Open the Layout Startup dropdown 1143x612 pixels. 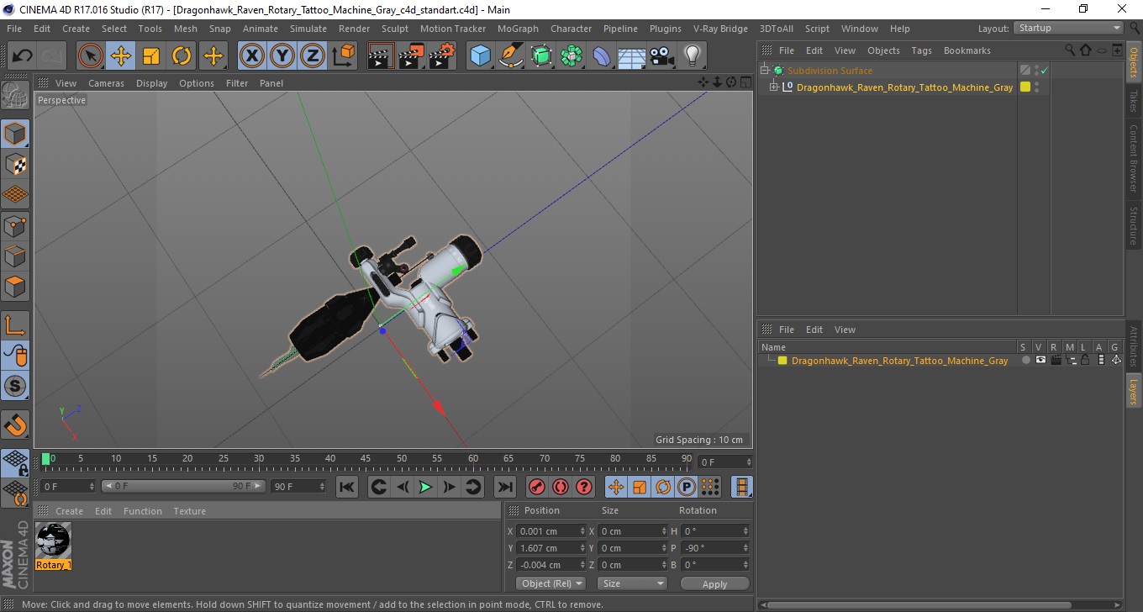point(1068,28)
